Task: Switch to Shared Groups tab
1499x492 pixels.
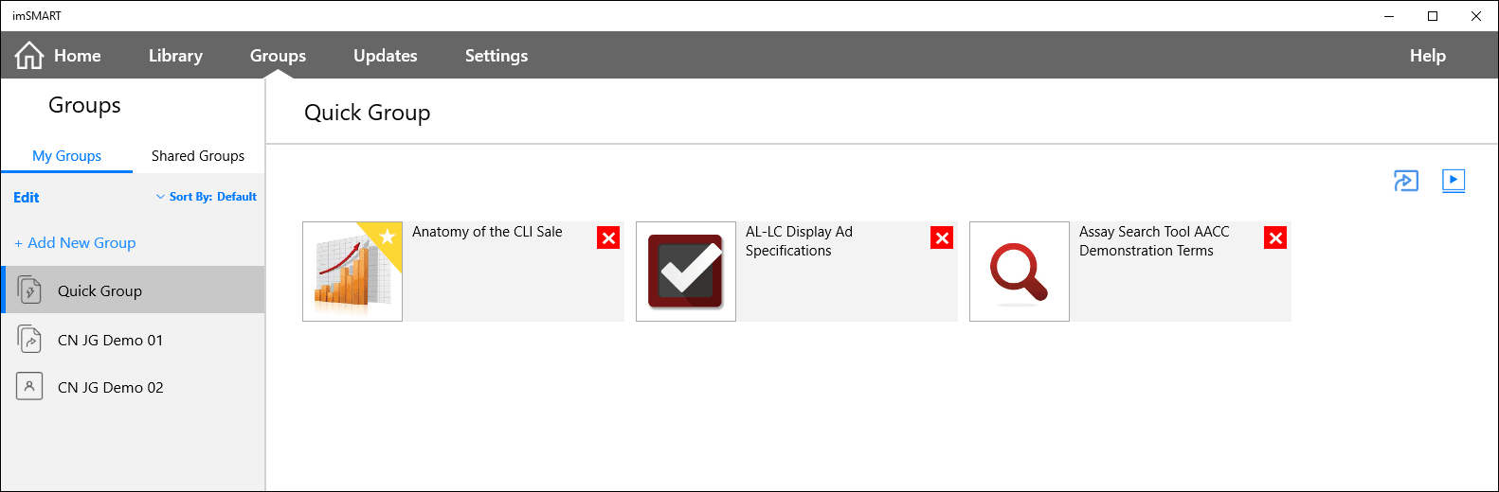Action: [198, 156]
